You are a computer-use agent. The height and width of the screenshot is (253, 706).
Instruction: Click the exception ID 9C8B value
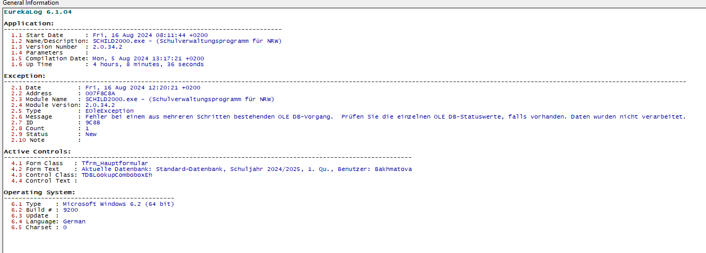93,123
